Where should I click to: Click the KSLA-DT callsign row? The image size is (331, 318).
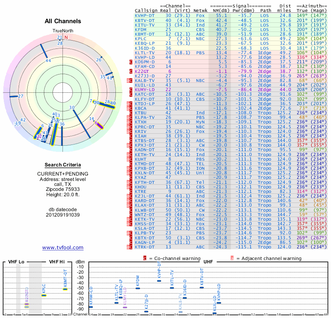click(231, 229)
